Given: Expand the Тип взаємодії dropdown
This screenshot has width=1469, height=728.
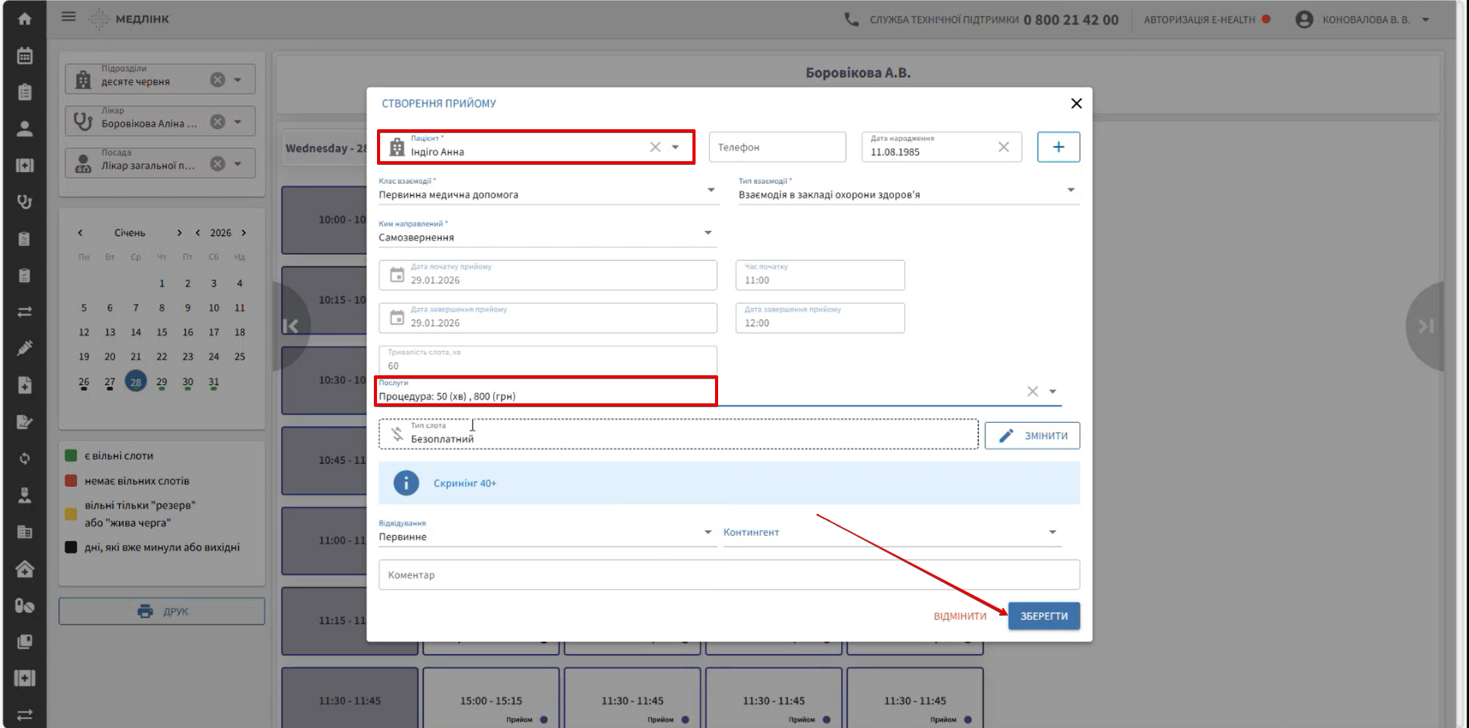Looking at the screenshot, I should click(1070, 191).
